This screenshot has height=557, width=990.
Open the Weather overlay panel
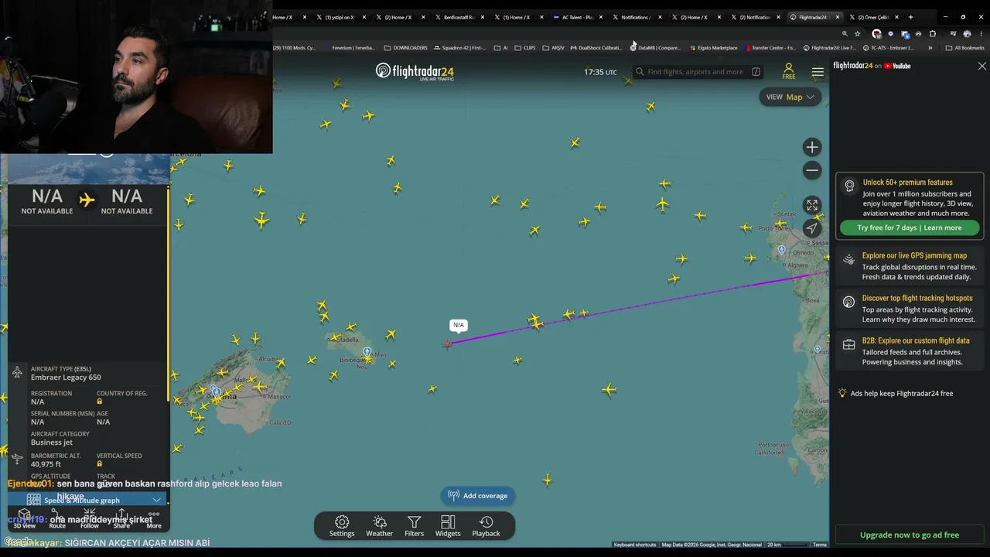(379, 526)
